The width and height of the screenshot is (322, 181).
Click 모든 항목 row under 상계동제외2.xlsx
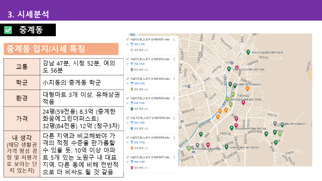(139, 70)
